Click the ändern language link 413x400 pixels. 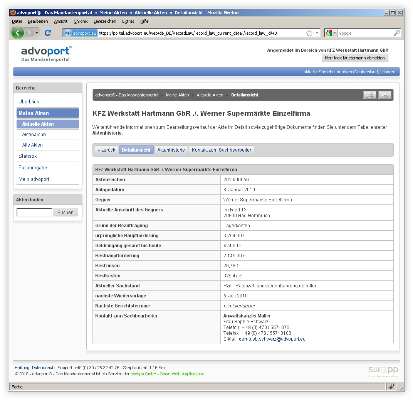389,72
